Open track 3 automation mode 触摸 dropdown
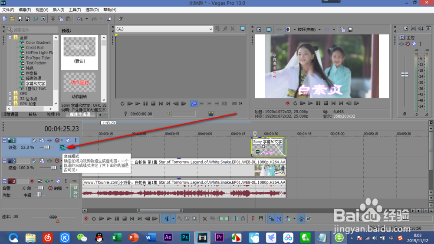Image resolution: width=434 pixels, height=244 pixels. click(67, 188)
